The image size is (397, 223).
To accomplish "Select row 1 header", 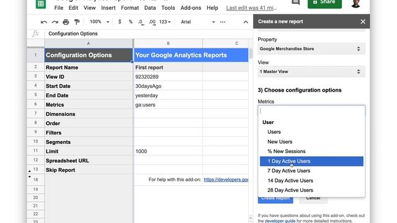I will pyautogui.click(x=35, y=55).
